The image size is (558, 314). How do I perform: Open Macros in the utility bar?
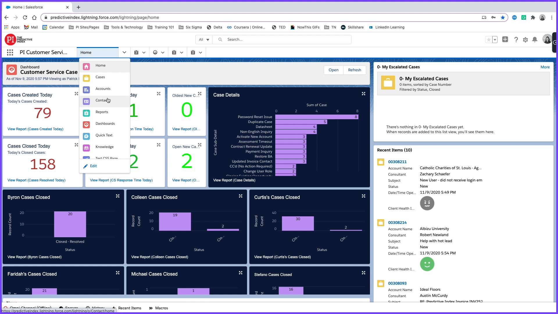click(159, 308)
